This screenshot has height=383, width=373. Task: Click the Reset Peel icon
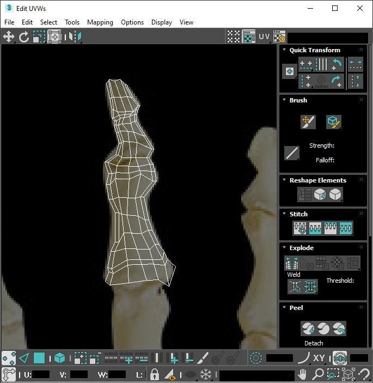click(339, 329)
